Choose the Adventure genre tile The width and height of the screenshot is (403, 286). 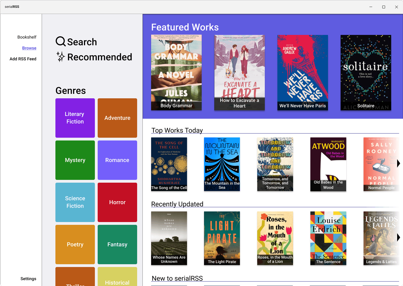coord(117,118)
